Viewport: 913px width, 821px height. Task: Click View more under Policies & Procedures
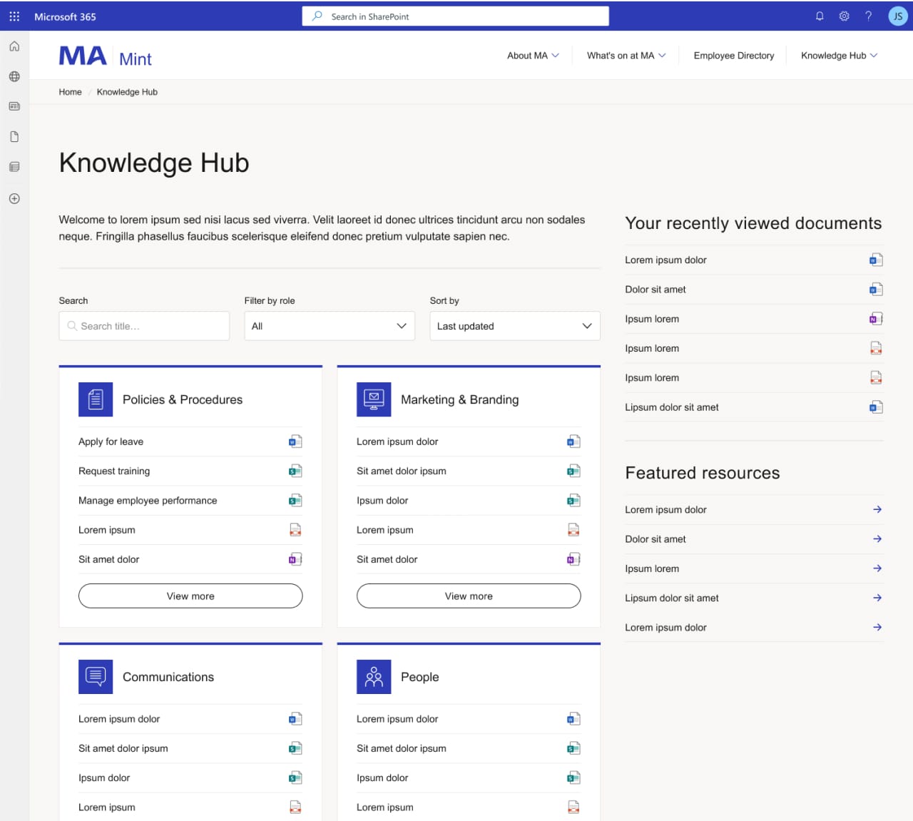point(190,596)
